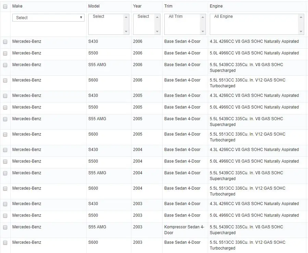Viewport: 308px width, 253px height.
Task: Click the Engine column header
Action: tap(216, 6)
